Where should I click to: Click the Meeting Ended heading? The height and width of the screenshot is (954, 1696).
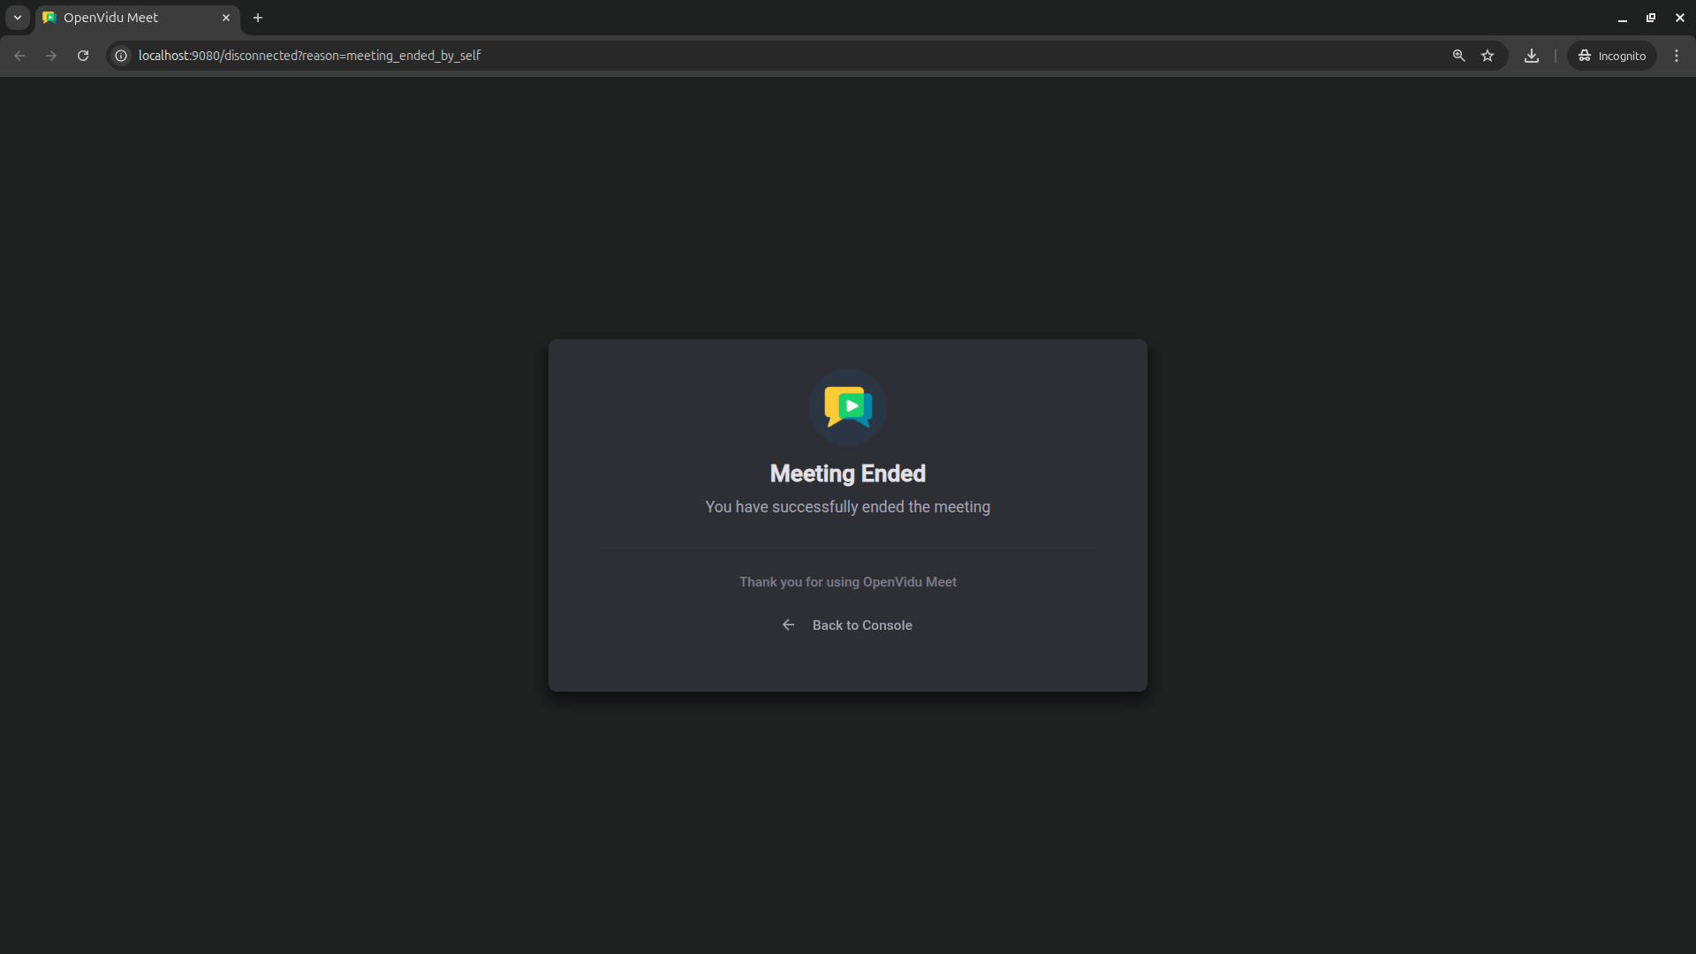tap(847, 473)
